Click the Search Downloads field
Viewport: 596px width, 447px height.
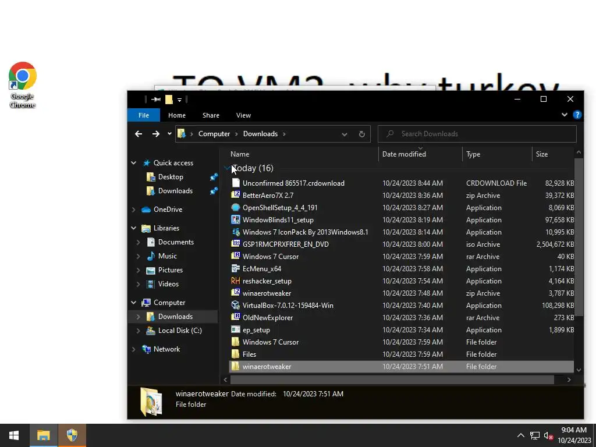[477, 134]
